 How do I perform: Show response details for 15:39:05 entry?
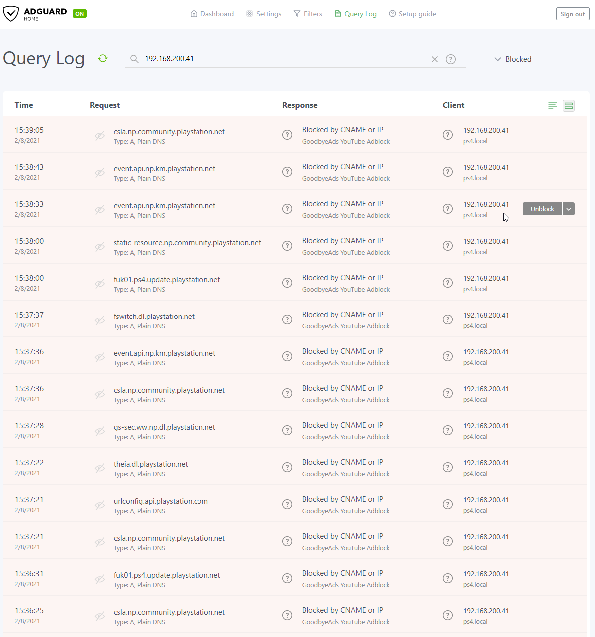(x=287, y=135)
